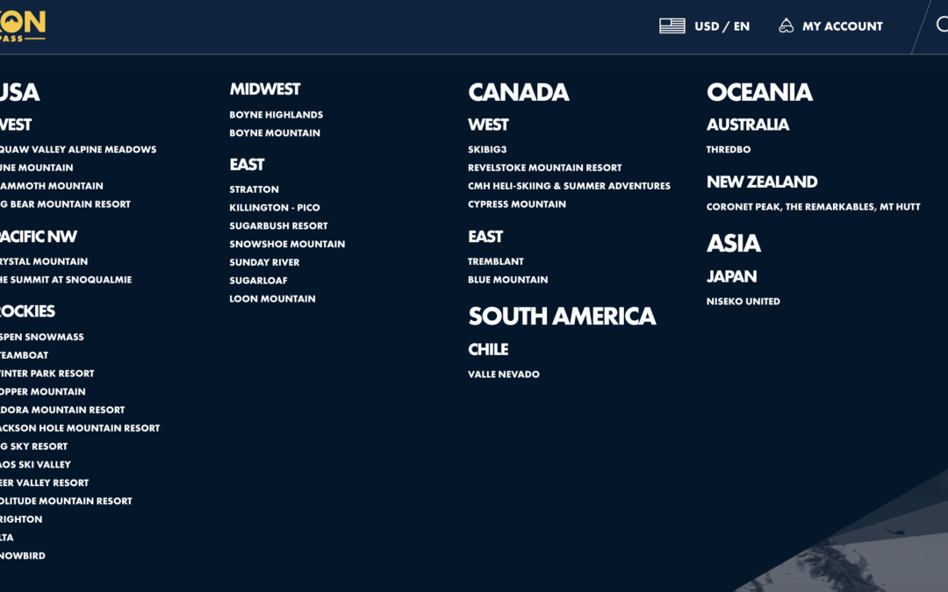Open the Cypress Mountain link

point(517,204)
